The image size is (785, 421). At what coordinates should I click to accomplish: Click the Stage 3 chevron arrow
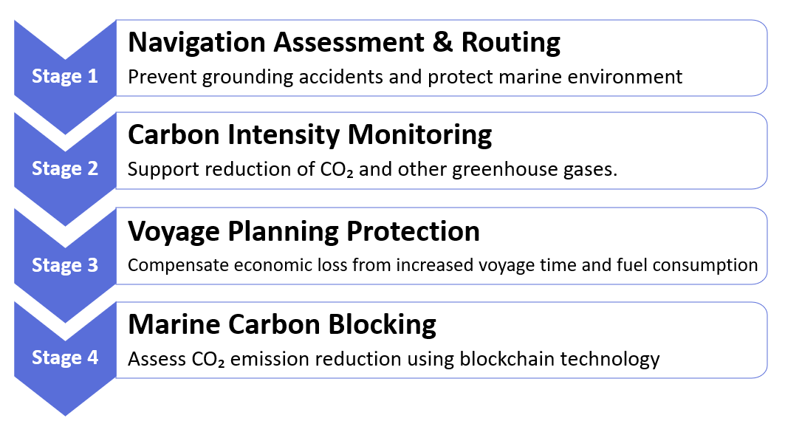click(x=65, y=265)
